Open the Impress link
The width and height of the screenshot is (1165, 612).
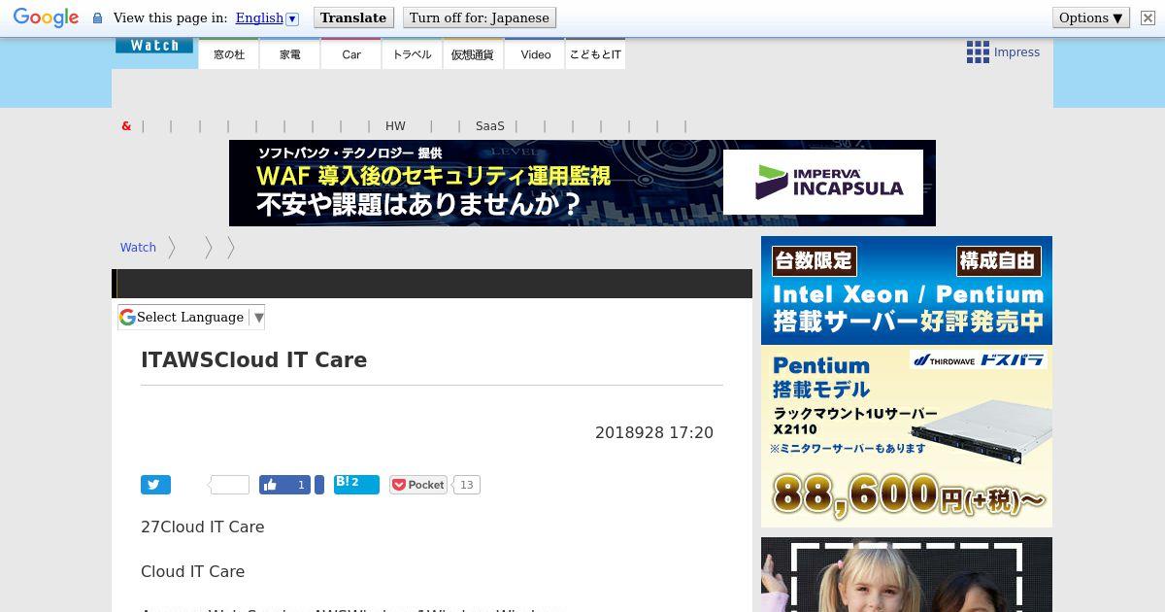(x=1016, y=52)
